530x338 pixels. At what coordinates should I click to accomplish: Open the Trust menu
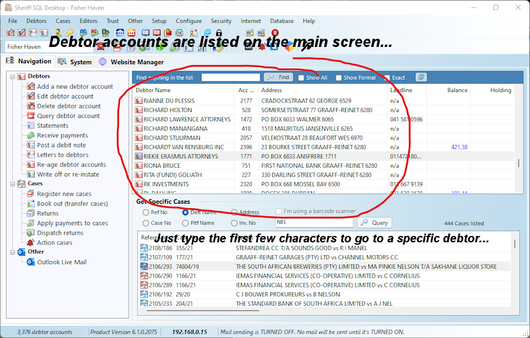point(113,21)
